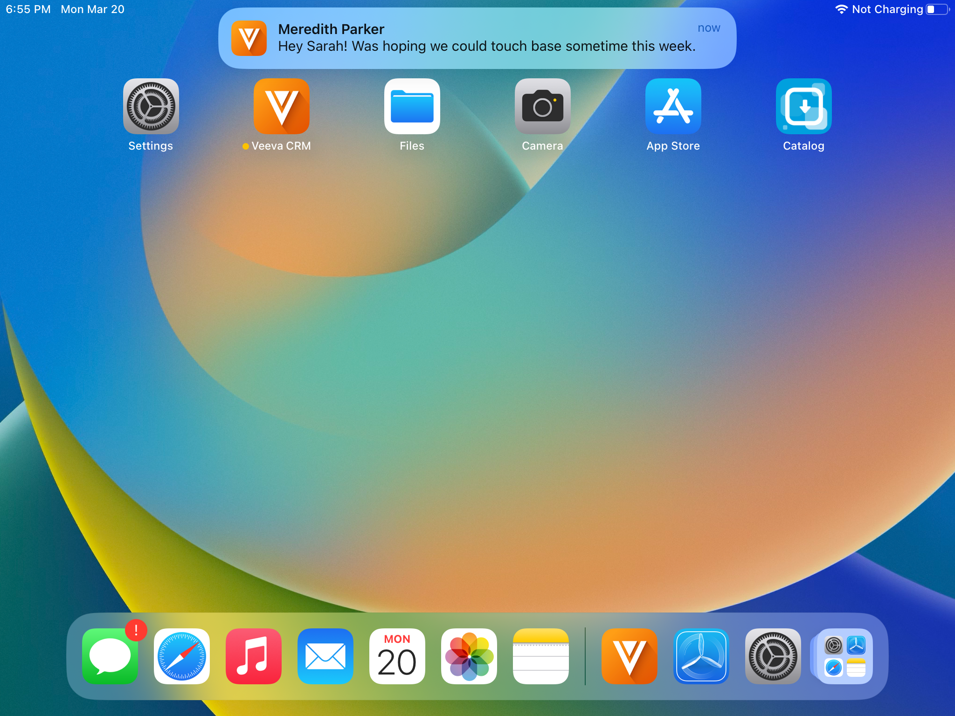This screenshot has height=716, width=955.
Task: Launch the App Store
Action: point(673,106)
